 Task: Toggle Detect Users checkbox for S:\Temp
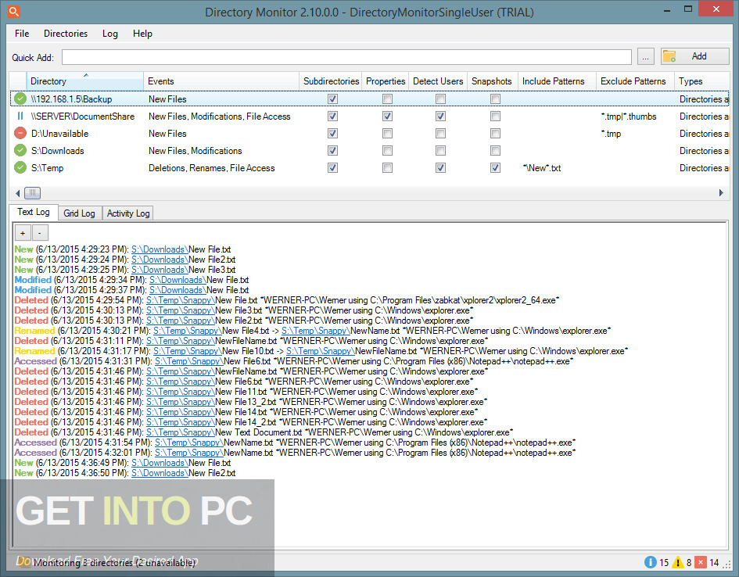click(441, 167)
